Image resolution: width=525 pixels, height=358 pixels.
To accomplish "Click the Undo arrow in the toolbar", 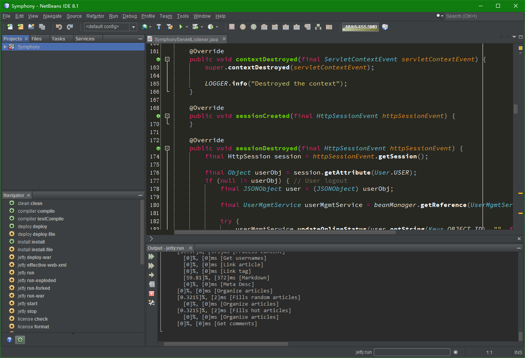I will (x=59, y=27).
